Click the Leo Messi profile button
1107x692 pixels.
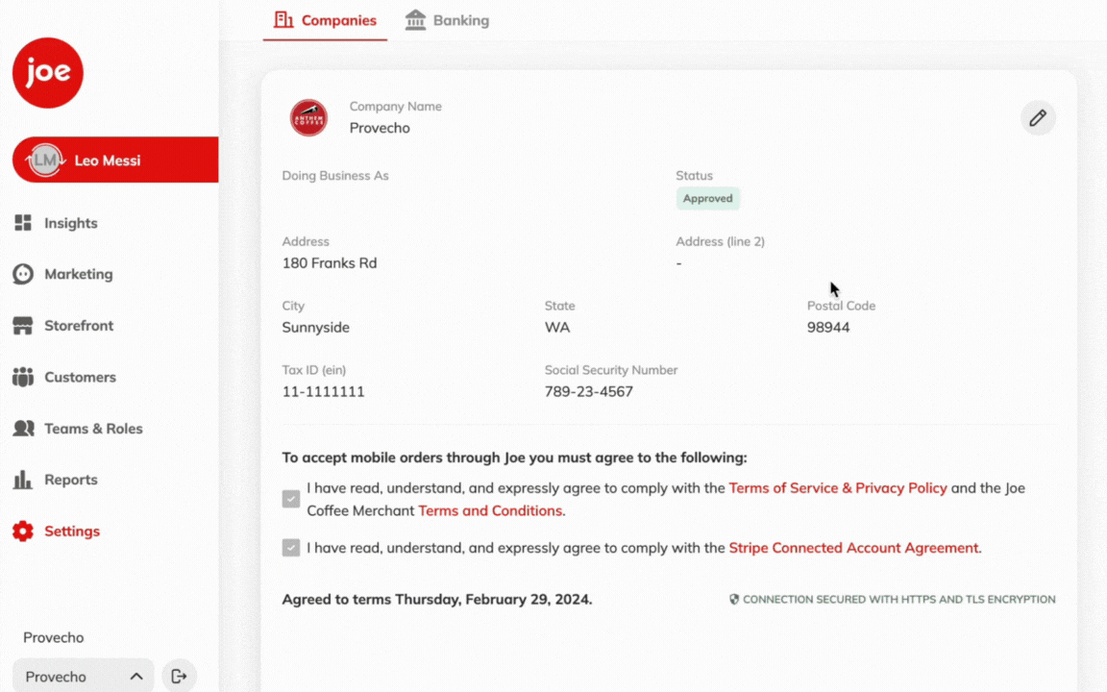(115, 161)
